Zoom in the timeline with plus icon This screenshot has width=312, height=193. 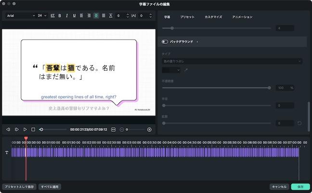149,130
